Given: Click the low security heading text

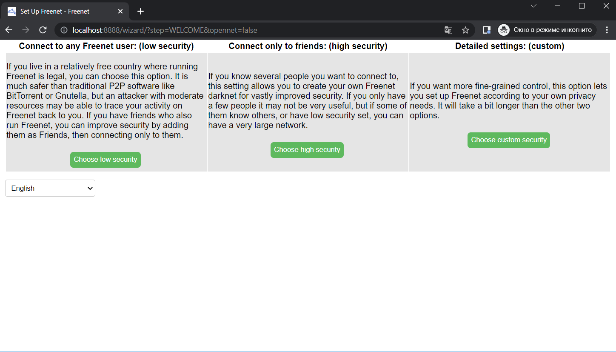Looking at the screenshot, I should coord(106,46).
